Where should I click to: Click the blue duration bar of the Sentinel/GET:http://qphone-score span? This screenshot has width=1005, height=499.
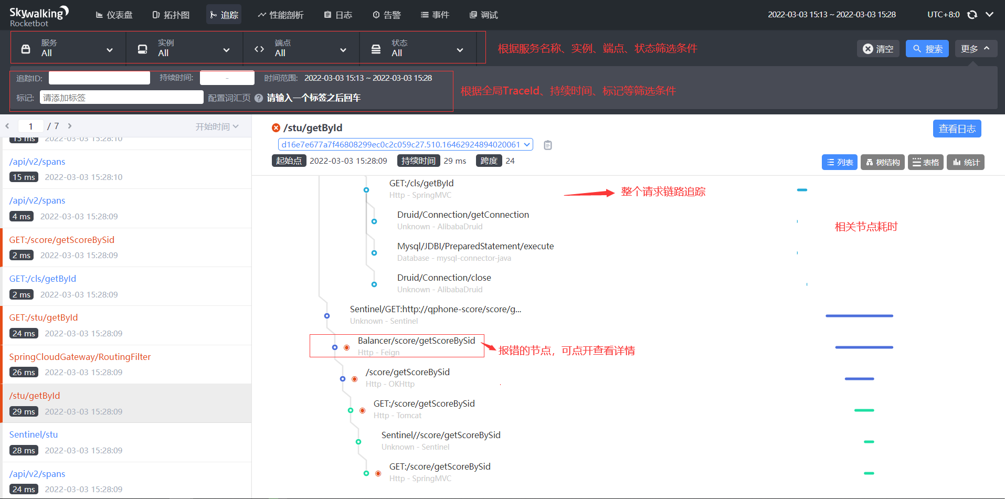pos(859,316)
